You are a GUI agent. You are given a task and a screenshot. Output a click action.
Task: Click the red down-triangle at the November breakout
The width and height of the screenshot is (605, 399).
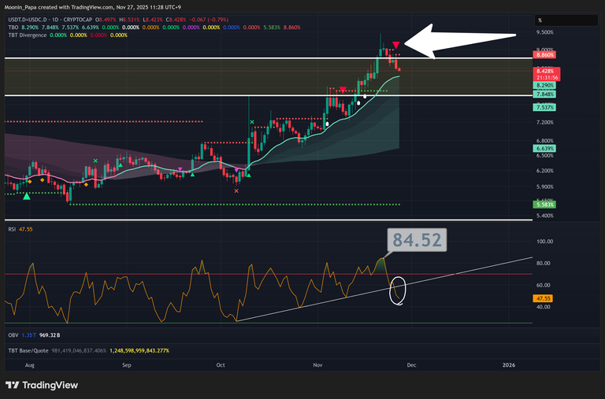tap(342, 90)
